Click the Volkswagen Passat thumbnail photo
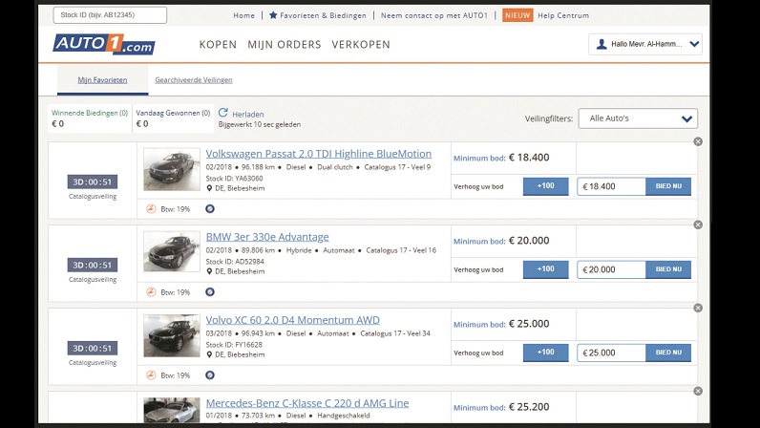 pyautogui.click(x=172, y=169)
